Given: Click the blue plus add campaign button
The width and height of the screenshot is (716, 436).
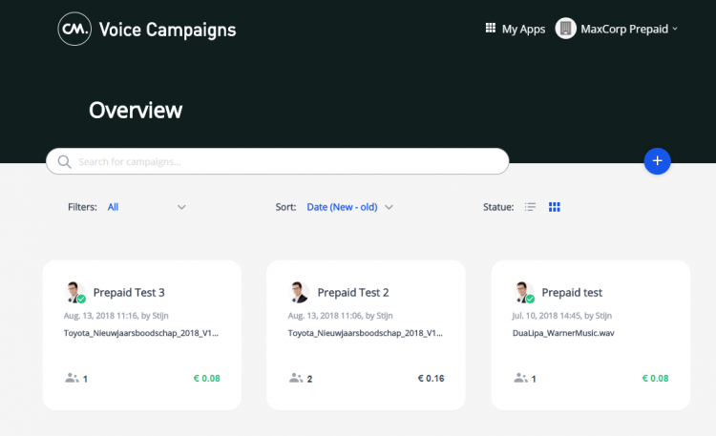Looking at the screenshot, I should [x=657, y=161].
